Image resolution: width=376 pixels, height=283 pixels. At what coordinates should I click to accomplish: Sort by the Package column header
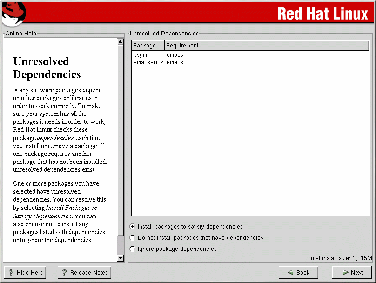[x=148, y=46]
